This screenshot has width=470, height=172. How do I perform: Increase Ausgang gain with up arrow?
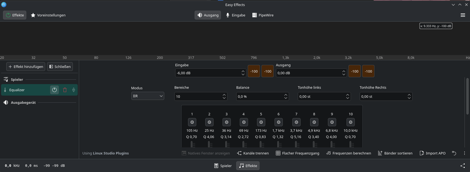[x=344, y=71]
